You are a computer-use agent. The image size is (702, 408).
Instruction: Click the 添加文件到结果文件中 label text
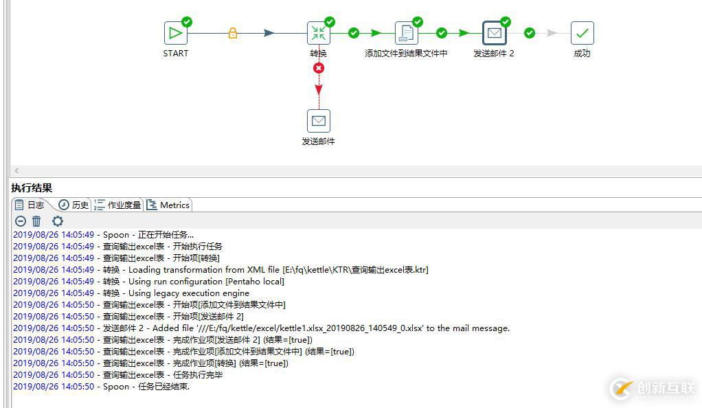(407, 54)
